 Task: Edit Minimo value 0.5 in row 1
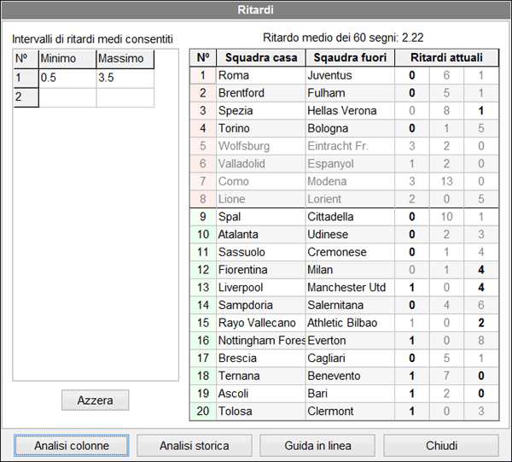pyautogui.click(x=67, y=78)
